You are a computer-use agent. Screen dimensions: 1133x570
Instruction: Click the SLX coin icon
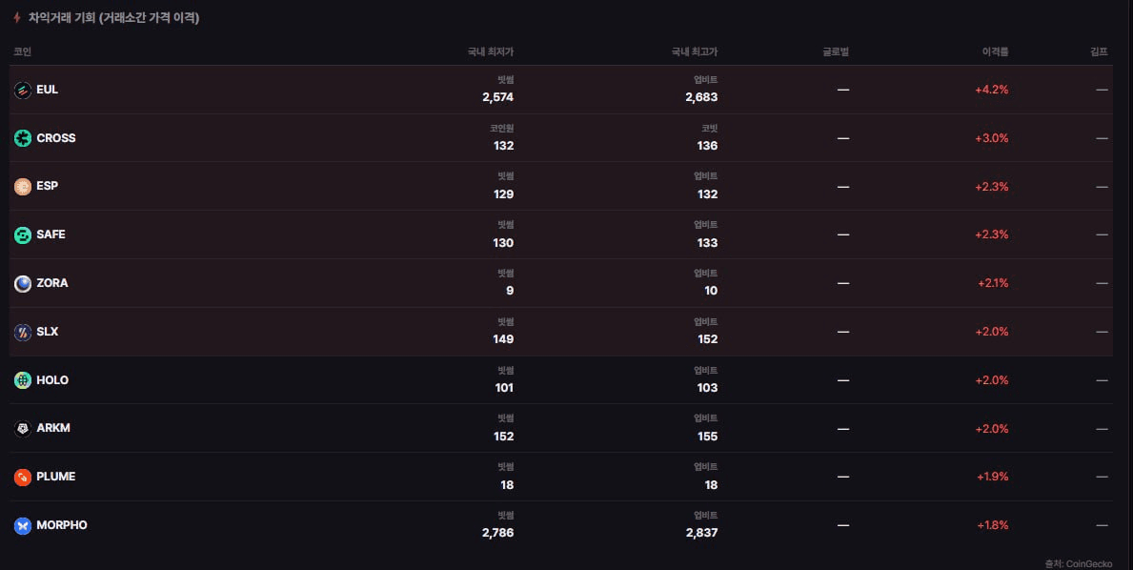(23, 333)
